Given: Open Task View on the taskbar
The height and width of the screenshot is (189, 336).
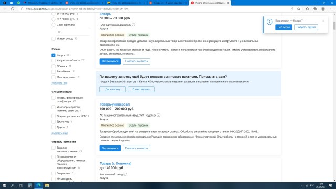Looking at the screenshot, I should [x=21, y=185].
